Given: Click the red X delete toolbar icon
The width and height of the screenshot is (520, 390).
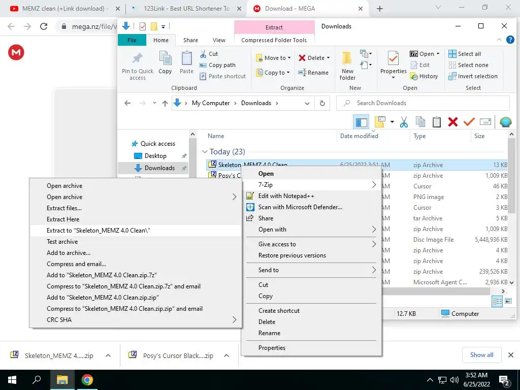Looking at the screenshot, I should pyautogui.click(x=452, y=122).
